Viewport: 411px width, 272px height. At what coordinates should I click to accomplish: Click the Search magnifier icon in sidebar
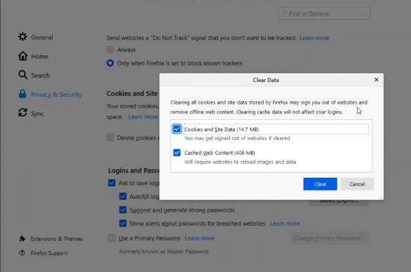pos(22,75)
